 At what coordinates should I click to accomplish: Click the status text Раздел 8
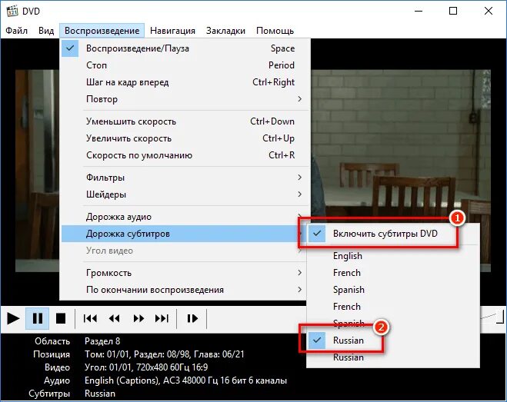click(x=102, y=341)
